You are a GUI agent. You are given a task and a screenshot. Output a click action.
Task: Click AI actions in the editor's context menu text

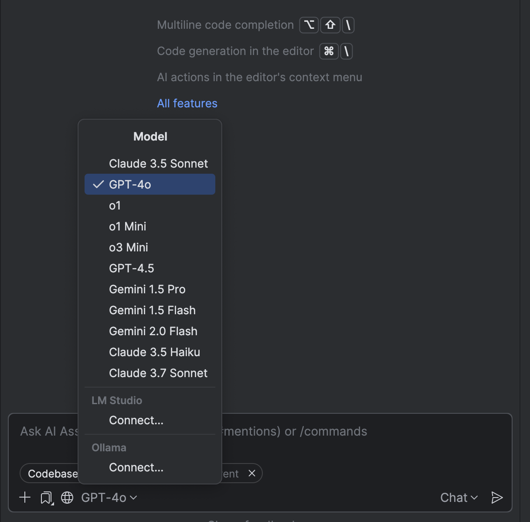coord(260,77)
